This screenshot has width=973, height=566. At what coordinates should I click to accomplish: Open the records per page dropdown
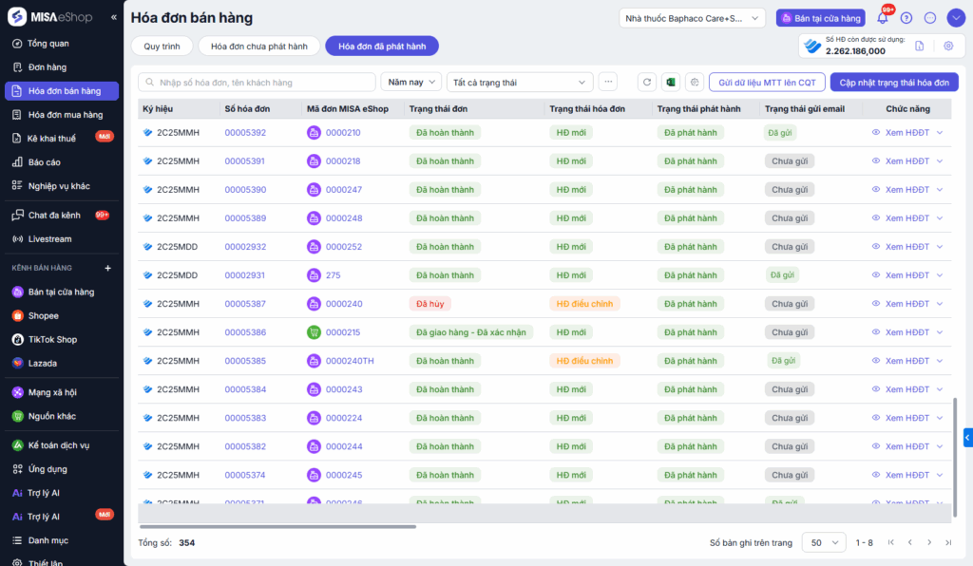pos(823,542)
